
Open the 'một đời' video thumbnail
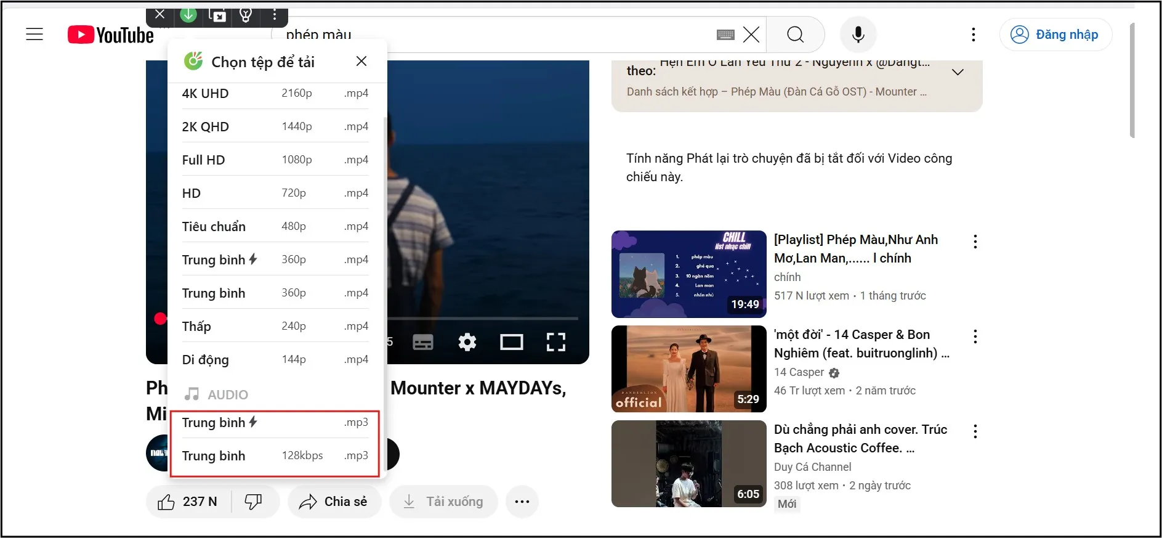click(x=688, y=369)
